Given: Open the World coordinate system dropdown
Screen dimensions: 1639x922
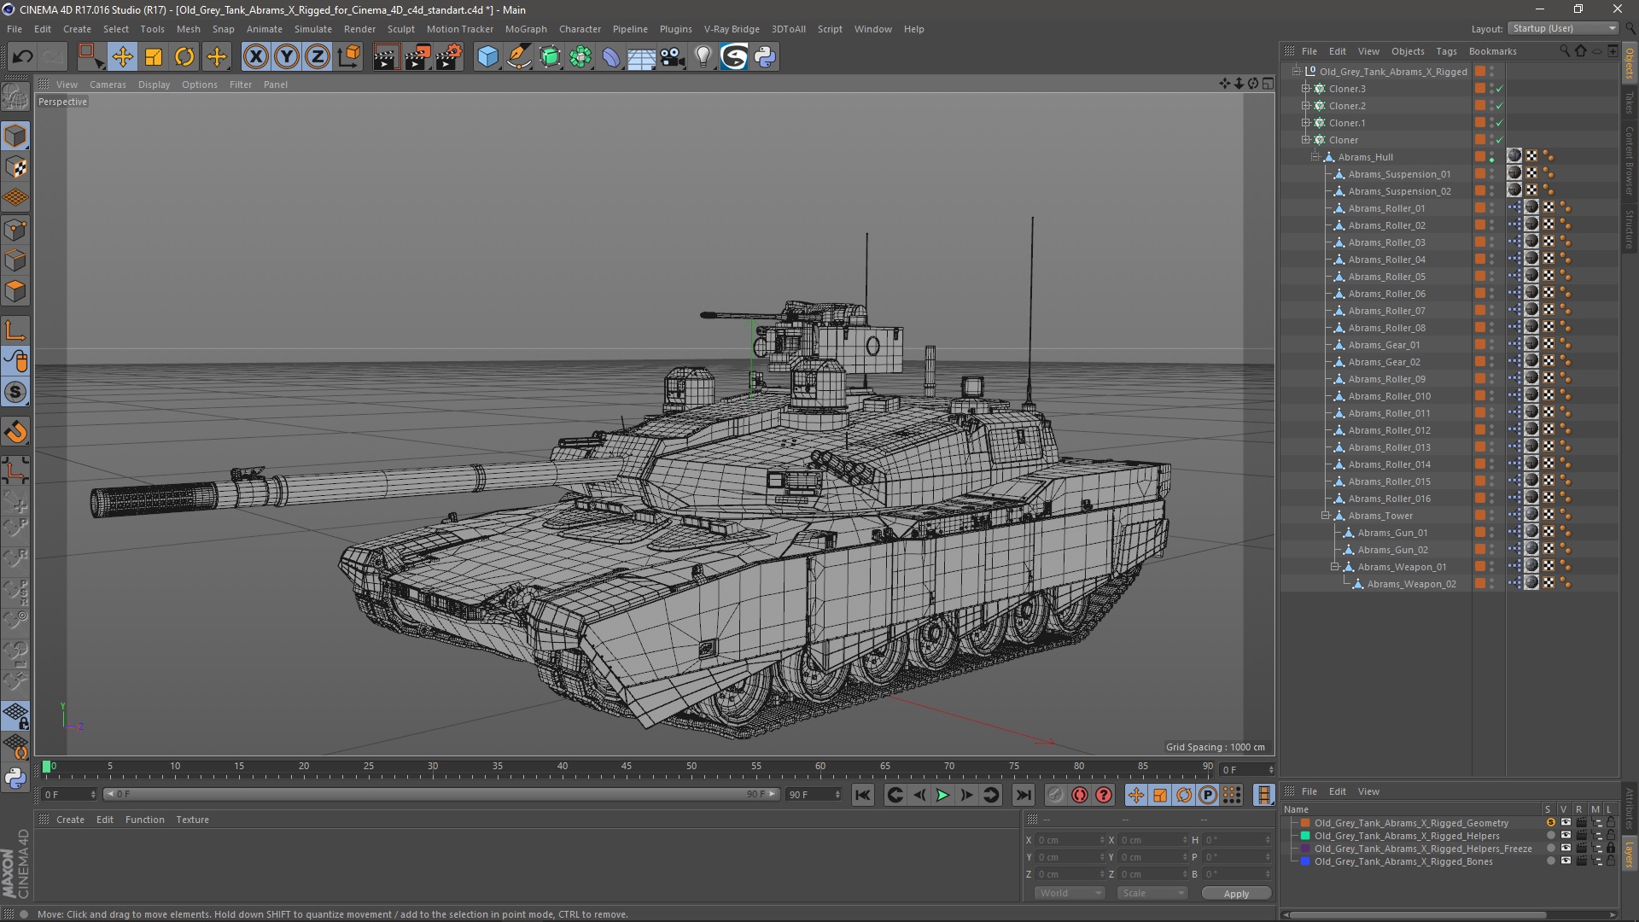Looking at the screenshot, I should coord(1070,893).
